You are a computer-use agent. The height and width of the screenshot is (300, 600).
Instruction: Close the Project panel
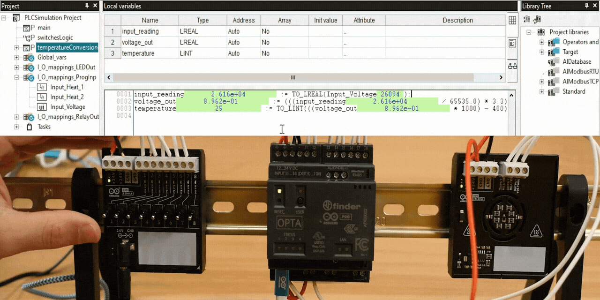(95, 6)
